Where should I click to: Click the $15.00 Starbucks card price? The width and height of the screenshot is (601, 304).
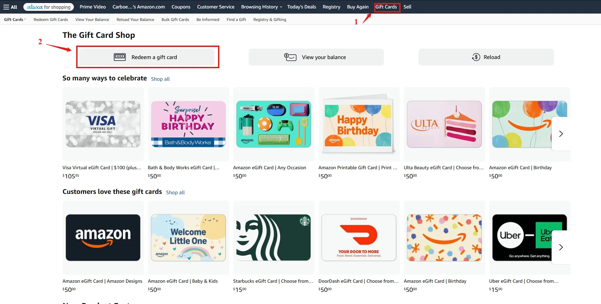pyautogui.click(x=240, y=289)
